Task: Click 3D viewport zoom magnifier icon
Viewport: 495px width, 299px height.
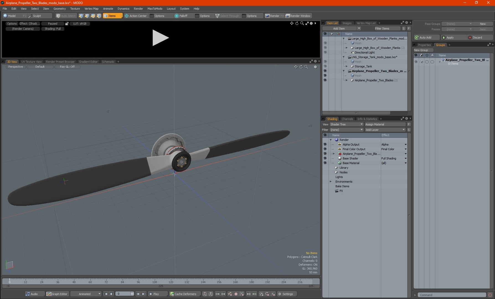Action: (306, 67)
